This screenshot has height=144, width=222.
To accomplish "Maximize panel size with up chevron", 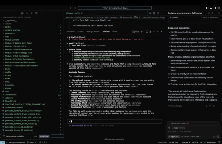I will (158, 32).
